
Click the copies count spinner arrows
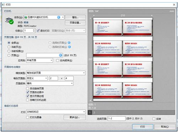pyautogui.click(x=34, y=31)
